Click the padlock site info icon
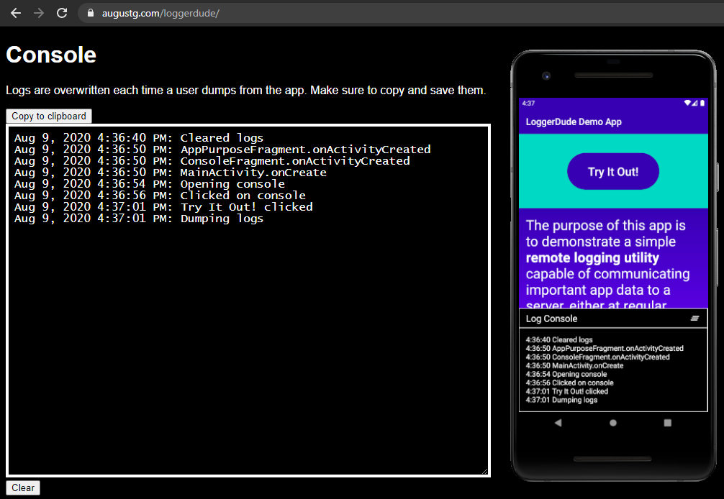The image size is (724, 499). (91, 13)
